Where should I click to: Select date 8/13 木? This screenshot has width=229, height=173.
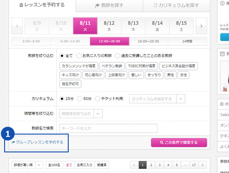tap(133, 26)
